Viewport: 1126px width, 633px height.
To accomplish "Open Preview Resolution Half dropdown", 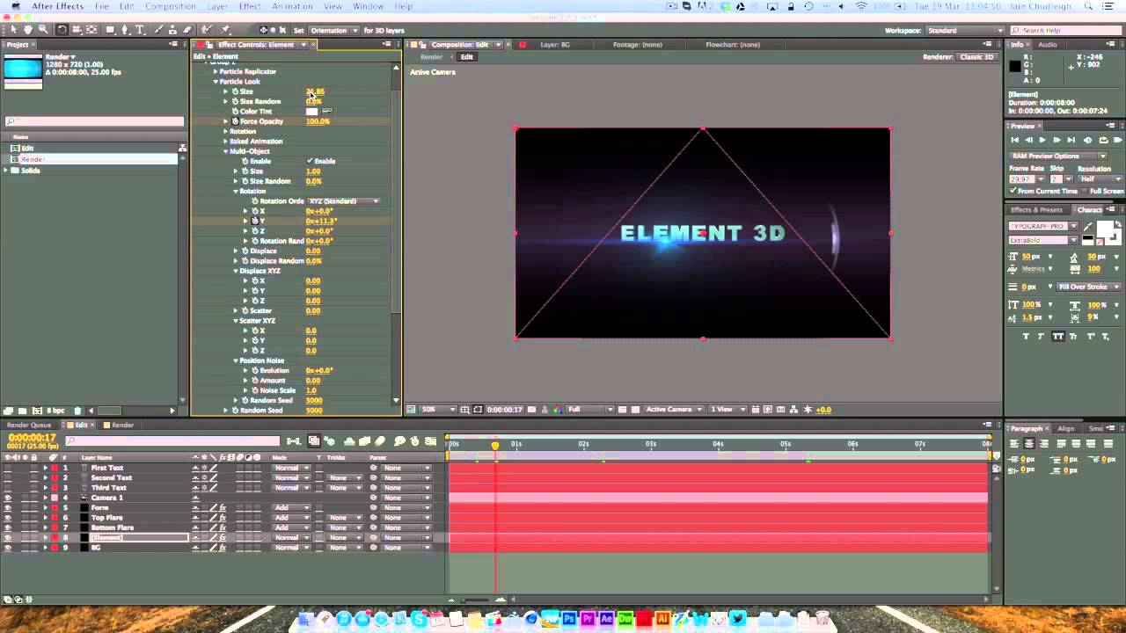I will click(x=1100, y=178).
